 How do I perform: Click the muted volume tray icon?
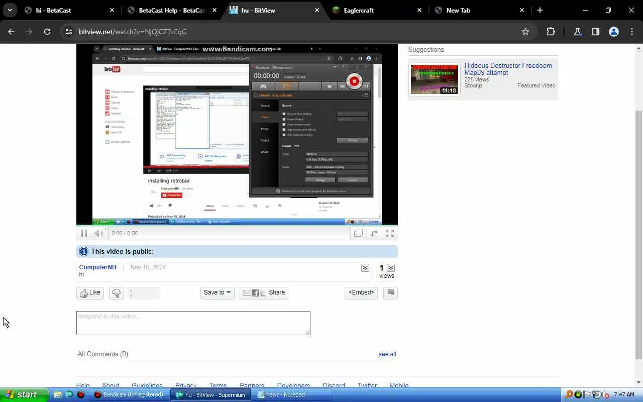coord(605,395)
